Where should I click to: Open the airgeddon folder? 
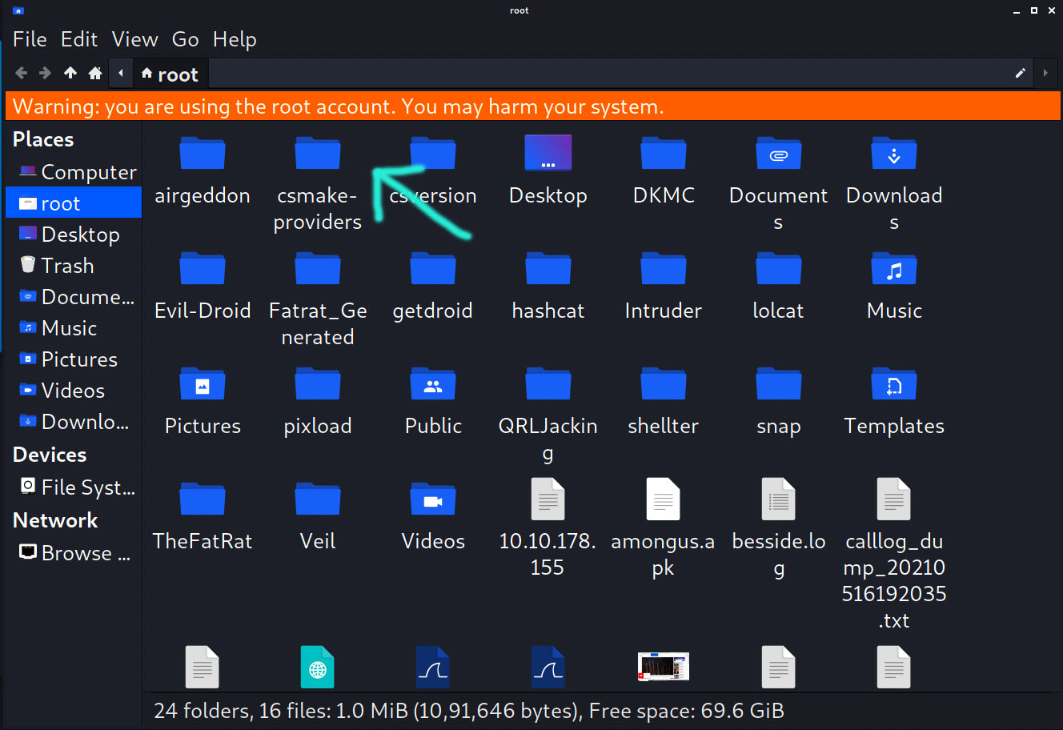(203, 153)
